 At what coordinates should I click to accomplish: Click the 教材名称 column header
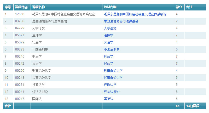click(x=110, y=7)
